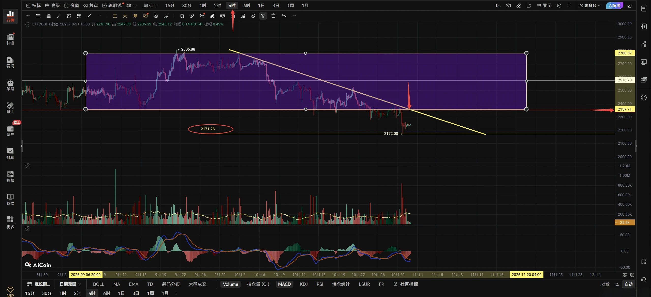
Task: Open the 快讯 news flash sidebar icon
Action: point(10,39)
